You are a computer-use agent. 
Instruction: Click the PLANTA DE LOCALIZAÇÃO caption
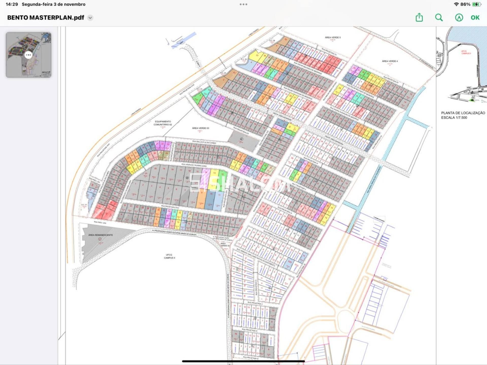463,113
